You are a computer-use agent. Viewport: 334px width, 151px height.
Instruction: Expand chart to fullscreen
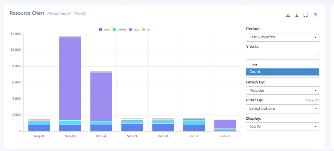point(306,15)
